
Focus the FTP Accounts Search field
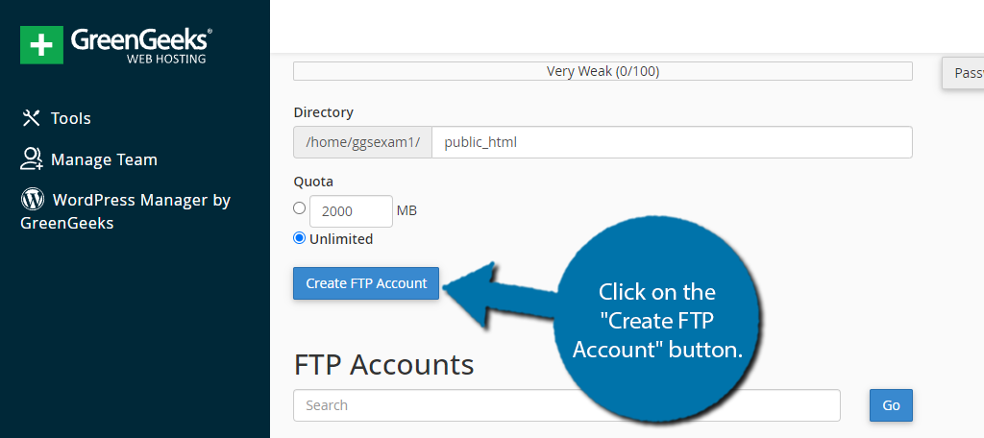[x=567, y=405]
